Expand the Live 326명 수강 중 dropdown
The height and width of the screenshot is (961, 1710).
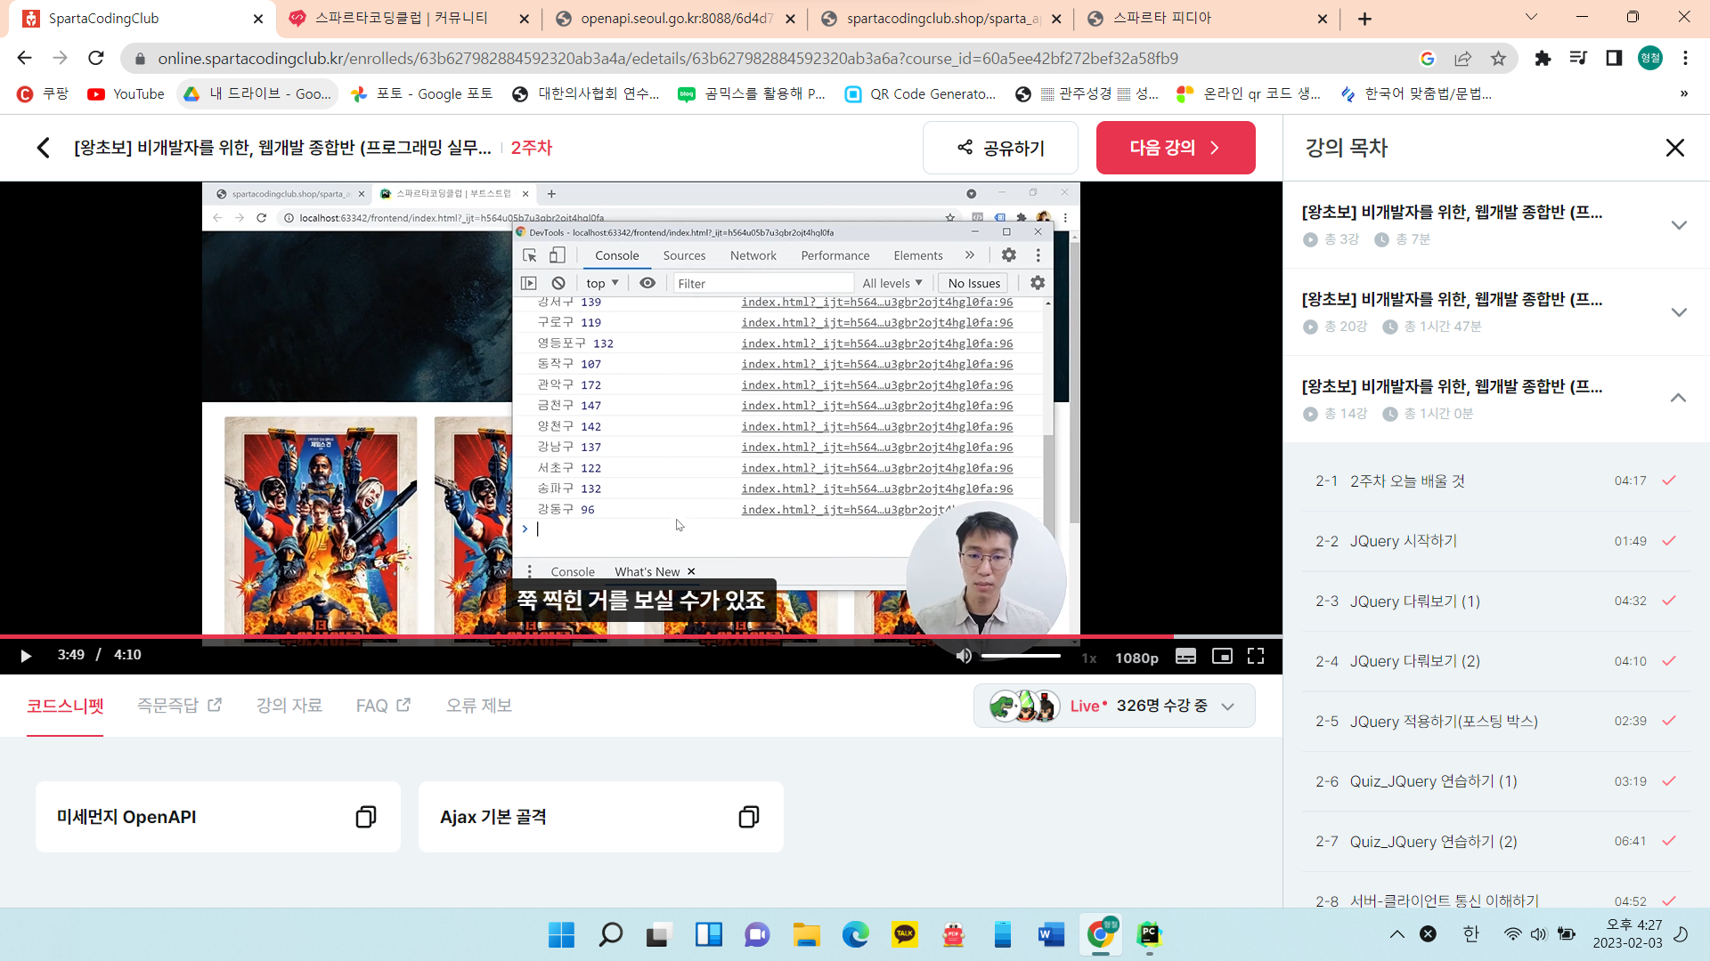pos(1114,706)
